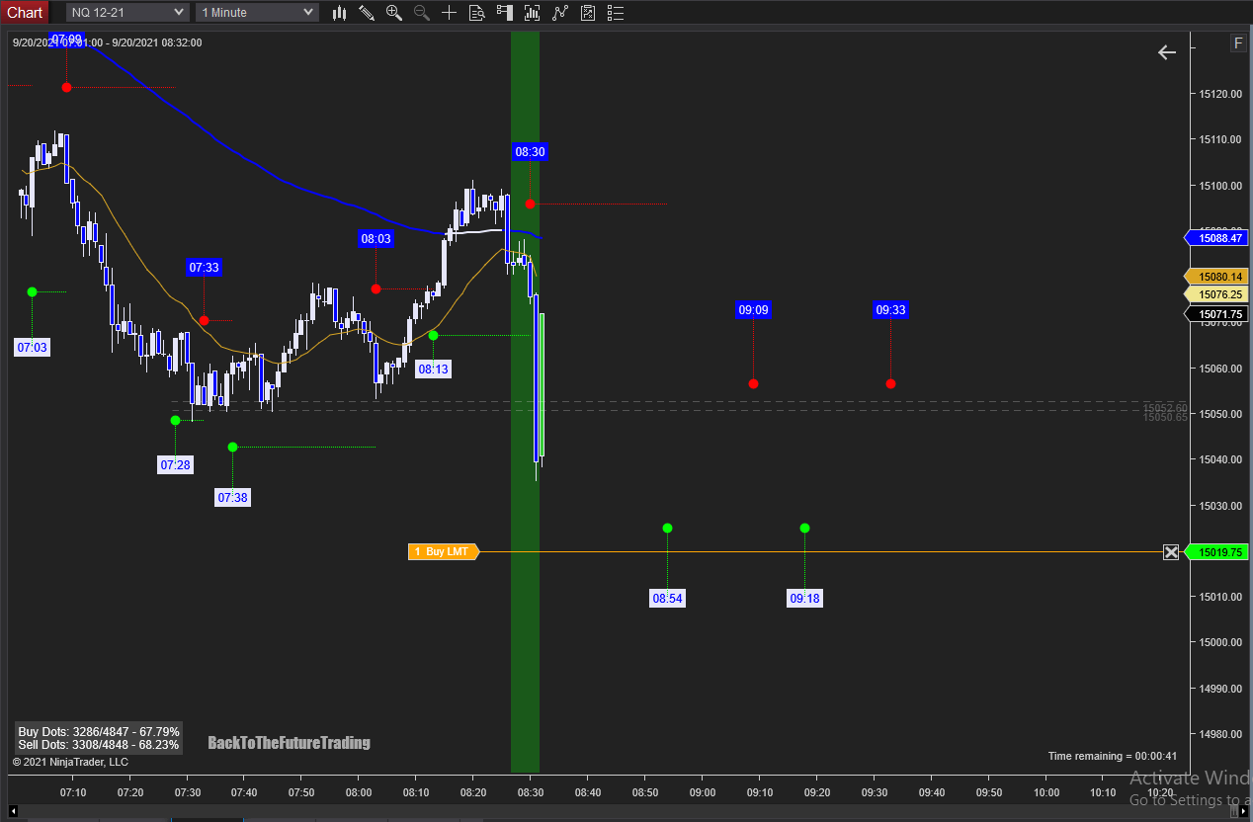The width and height of the screenshot is (1253, 822).
Task: Open the data series icon
Action: pyautogui.click(x=533, y=13)
